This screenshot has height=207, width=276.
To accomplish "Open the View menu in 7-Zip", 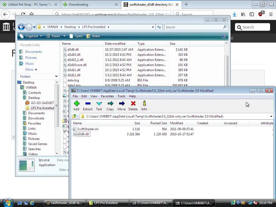I will coord(94,96).
